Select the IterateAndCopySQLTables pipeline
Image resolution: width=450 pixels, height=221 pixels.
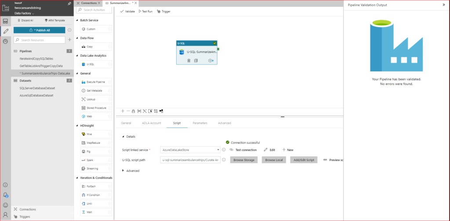(36, 58)
